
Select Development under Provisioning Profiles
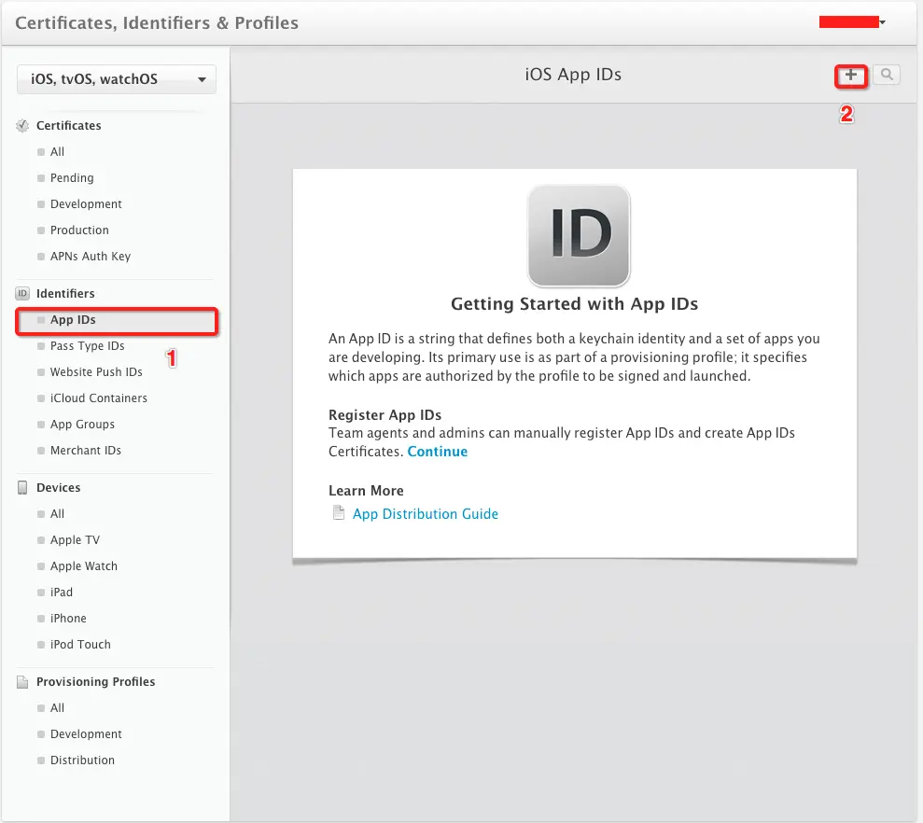pyautogui.click(x=86, y=734)
